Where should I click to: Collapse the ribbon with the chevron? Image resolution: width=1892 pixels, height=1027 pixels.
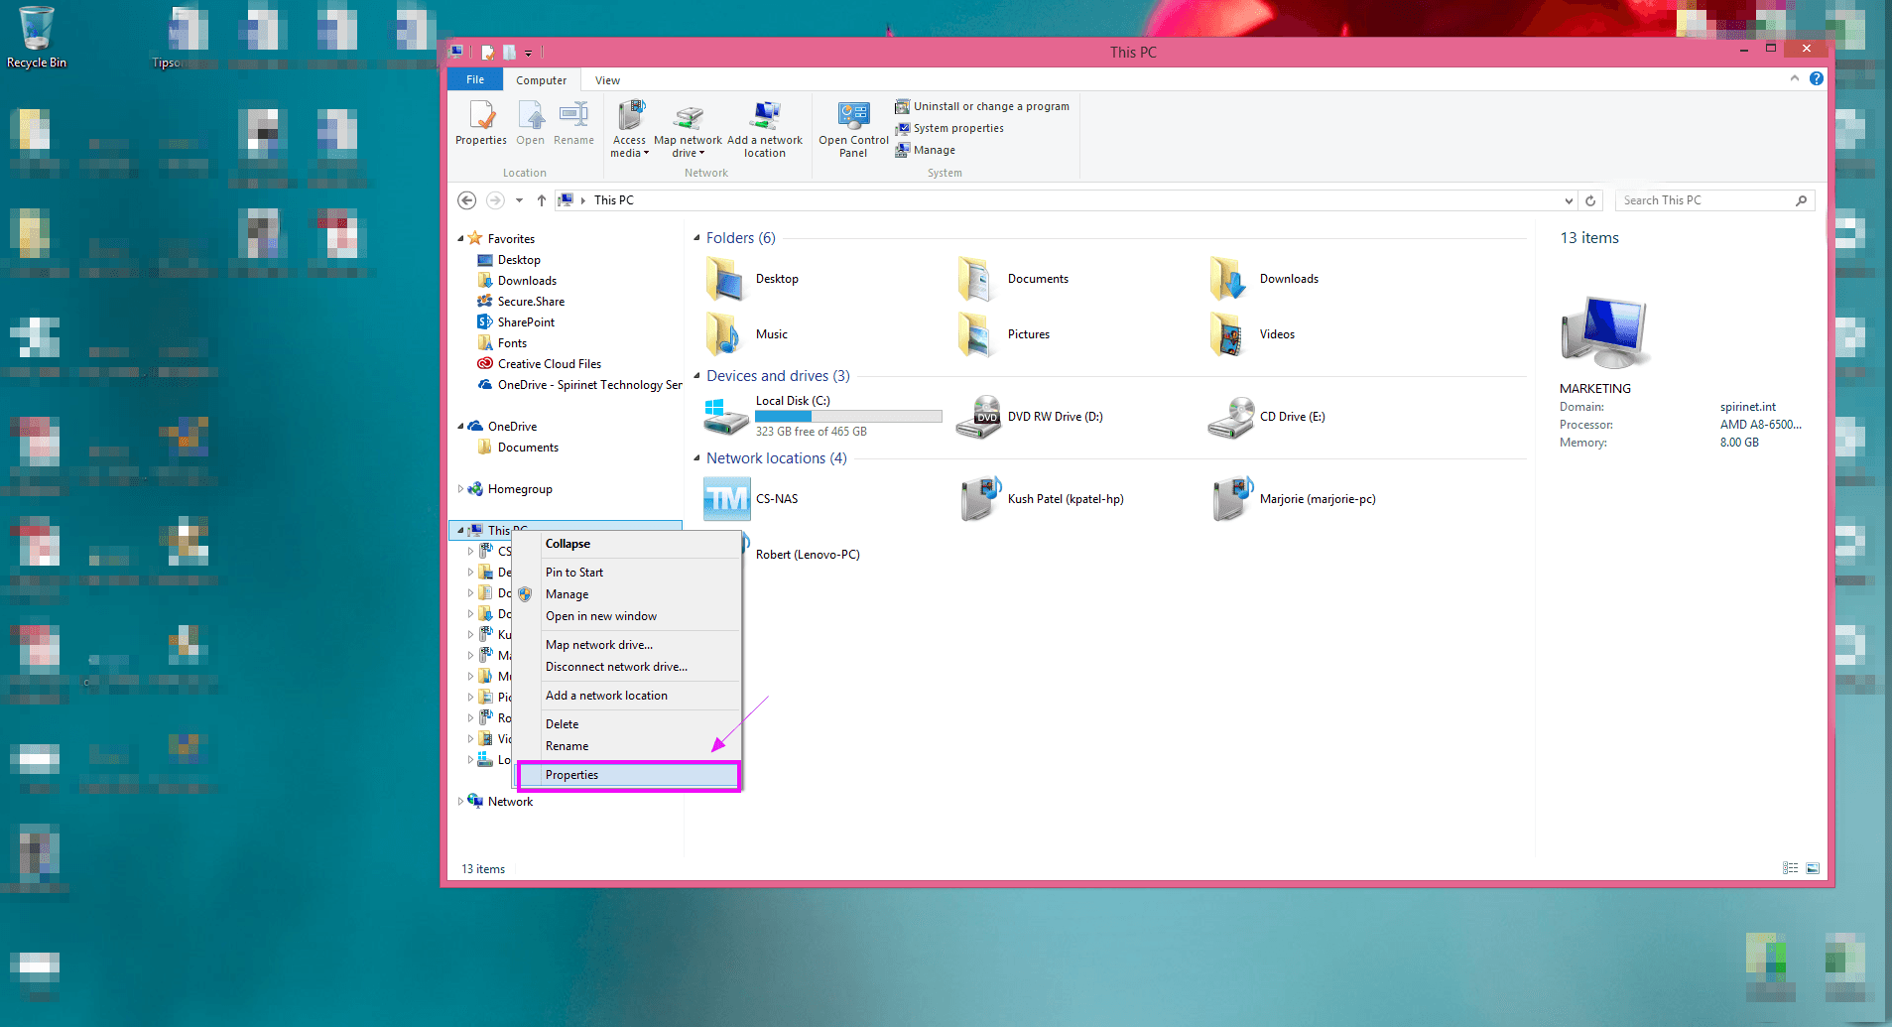coord(1794,78)
